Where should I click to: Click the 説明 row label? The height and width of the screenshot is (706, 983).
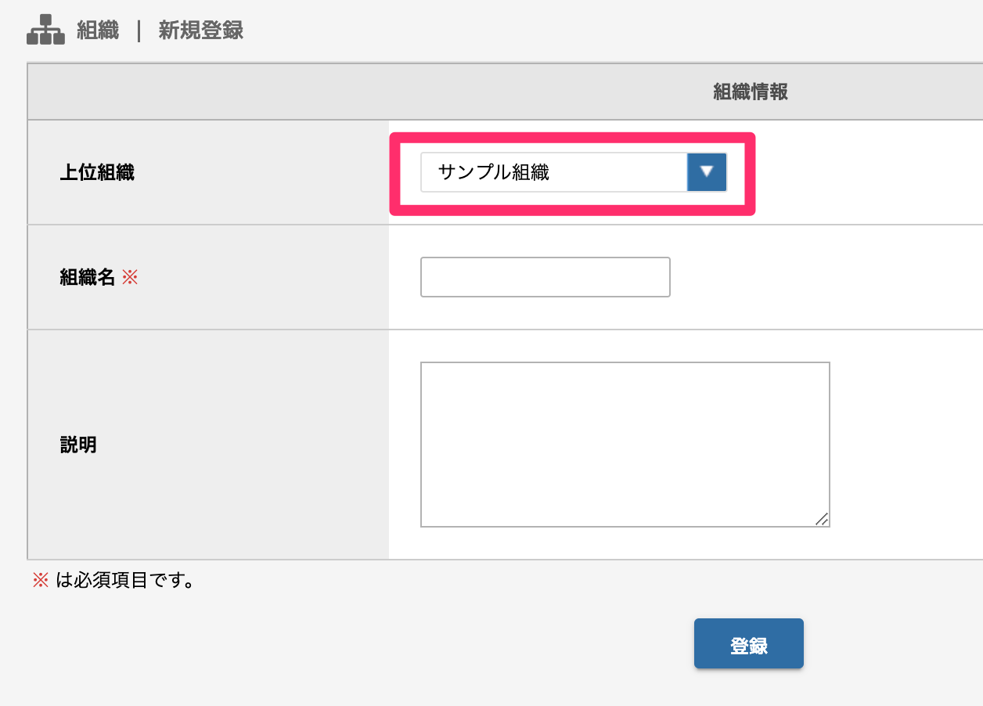(x=78, y=445)
